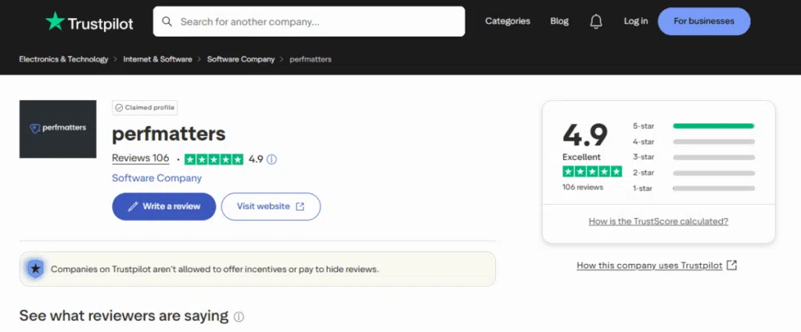Click the Write a review button

[x=164, y=206]
